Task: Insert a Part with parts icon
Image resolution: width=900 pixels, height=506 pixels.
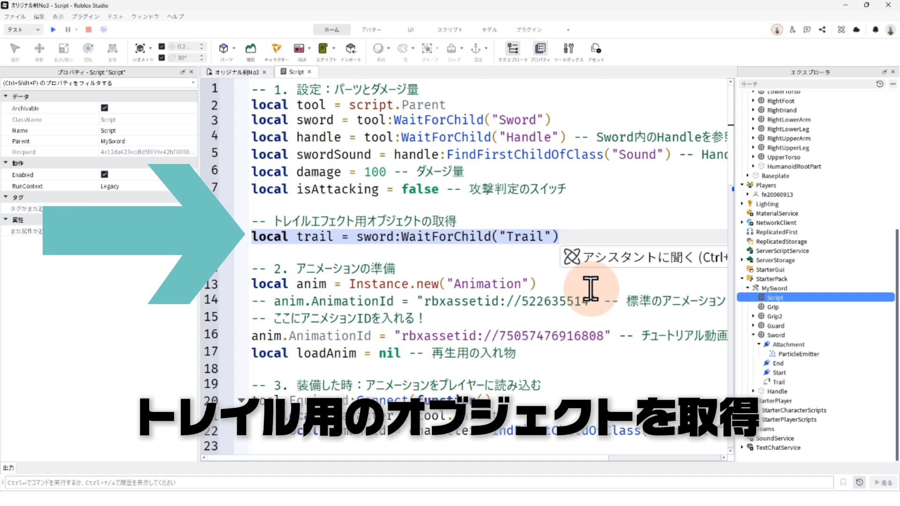Action: point(224,49)
